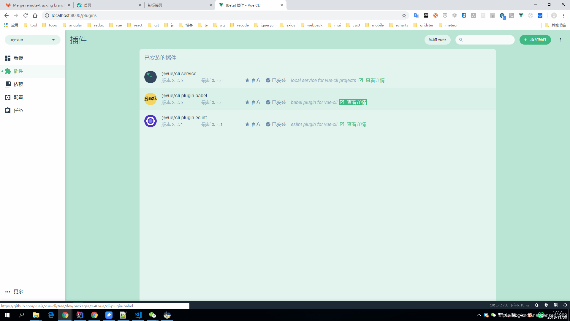
Task: Open Windows search from the taskbar
Action: pyautogui.click(x=21, y=315)
